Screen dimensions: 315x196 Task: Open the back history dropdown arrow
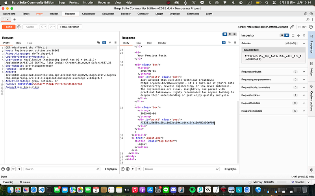[45, 27]
